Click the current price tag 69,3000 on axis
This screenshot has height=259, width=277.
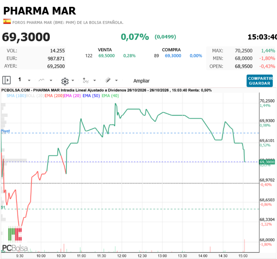point(267,162)
